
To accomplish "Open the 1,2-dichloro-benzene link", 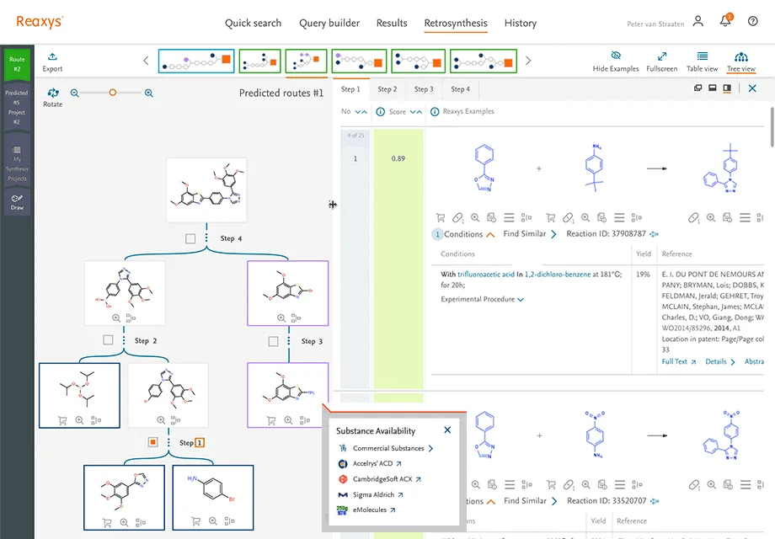I will click(558, 275).
